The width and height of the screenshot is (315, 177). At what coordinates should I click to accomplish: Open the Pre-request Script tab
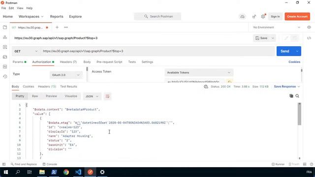109,62
